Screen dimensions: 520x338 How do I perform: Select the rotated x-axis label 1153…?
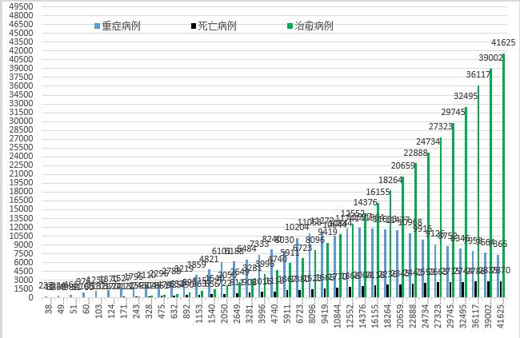[x=199, y=312]
